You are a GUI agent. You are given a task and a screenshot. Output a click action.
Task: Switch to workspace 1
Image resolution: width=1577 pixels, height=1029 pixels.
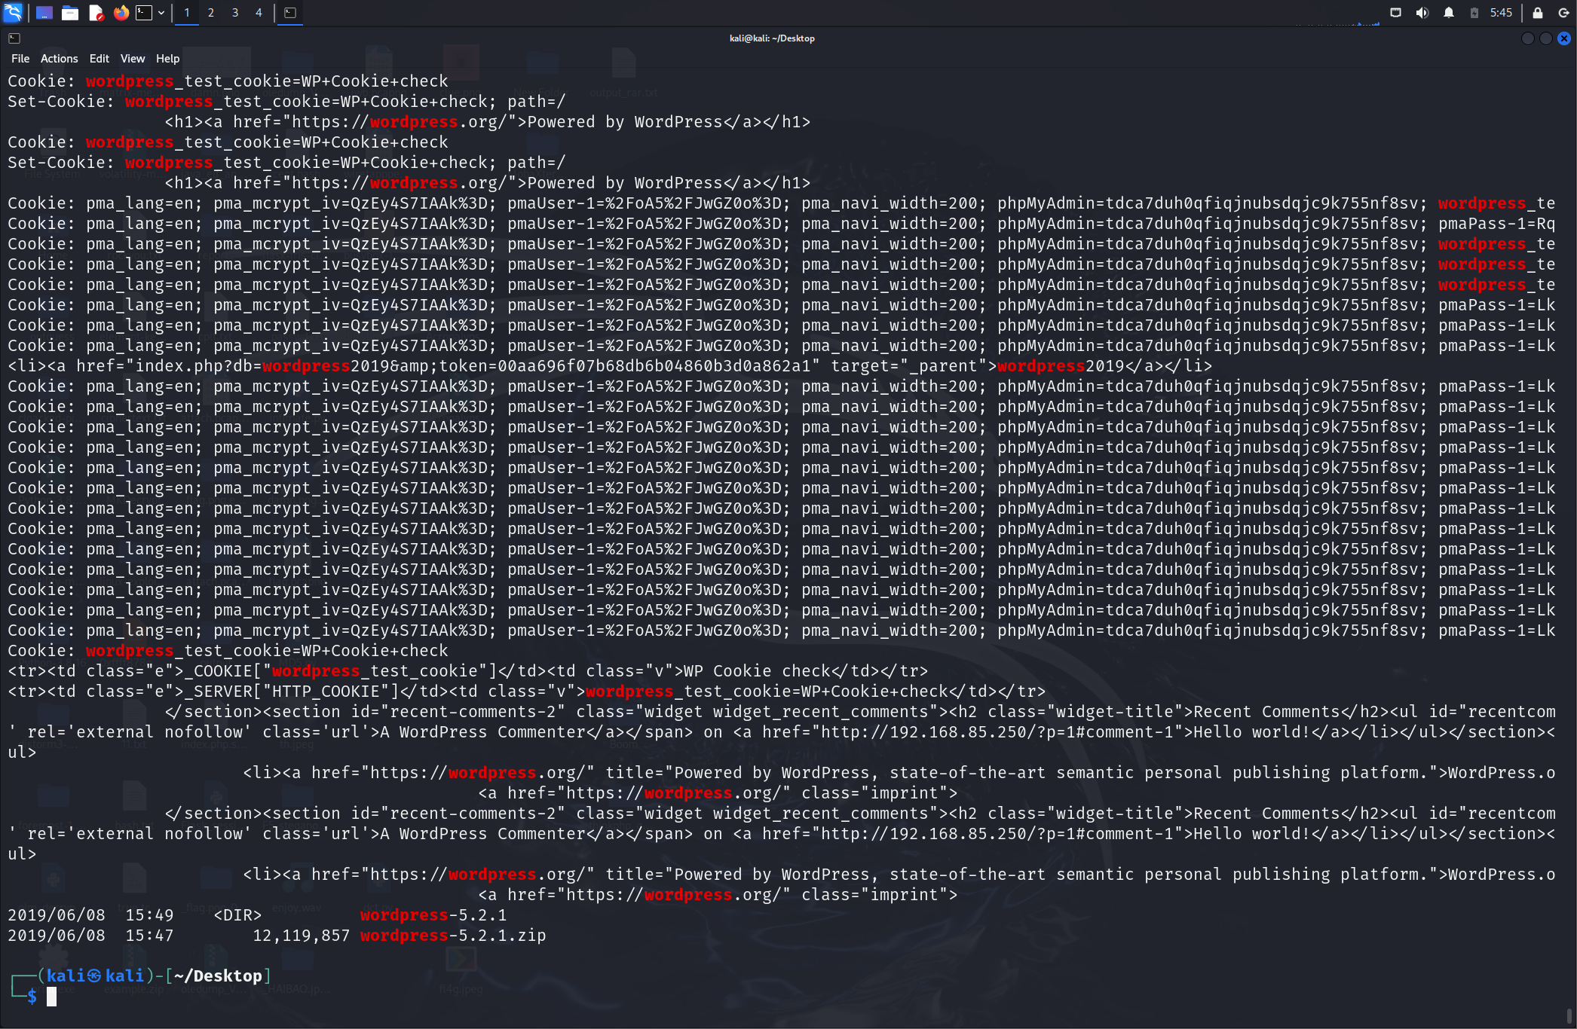[187, 12]
